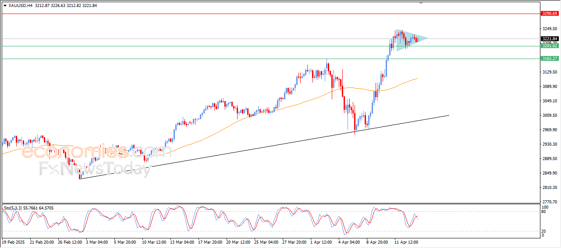Click the stochastic 80 level axis label
561x248 pixels.
point(544,212)
